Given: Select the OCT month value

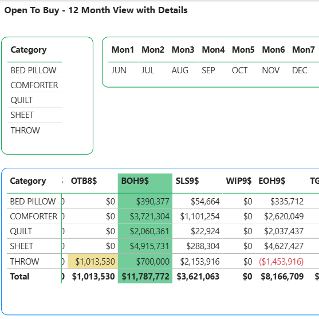Looking at the screenshot, I should (239, 70).
